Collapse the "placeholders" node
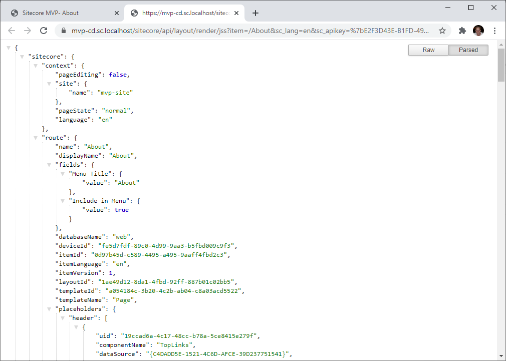Viewport: 506px width, 361px height. (x=50, y=309)
